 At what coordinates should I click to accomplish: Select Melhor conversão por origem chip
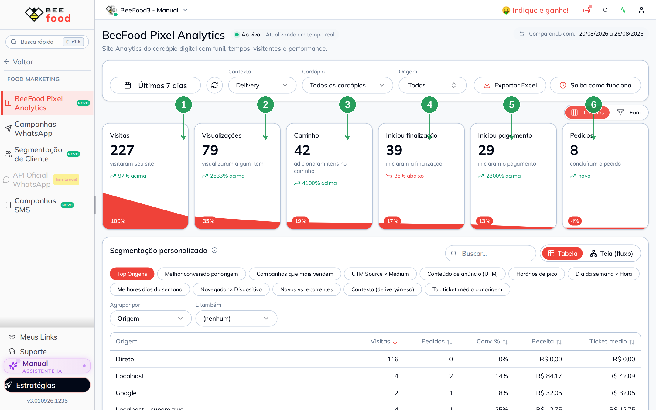tap(201, 274)
